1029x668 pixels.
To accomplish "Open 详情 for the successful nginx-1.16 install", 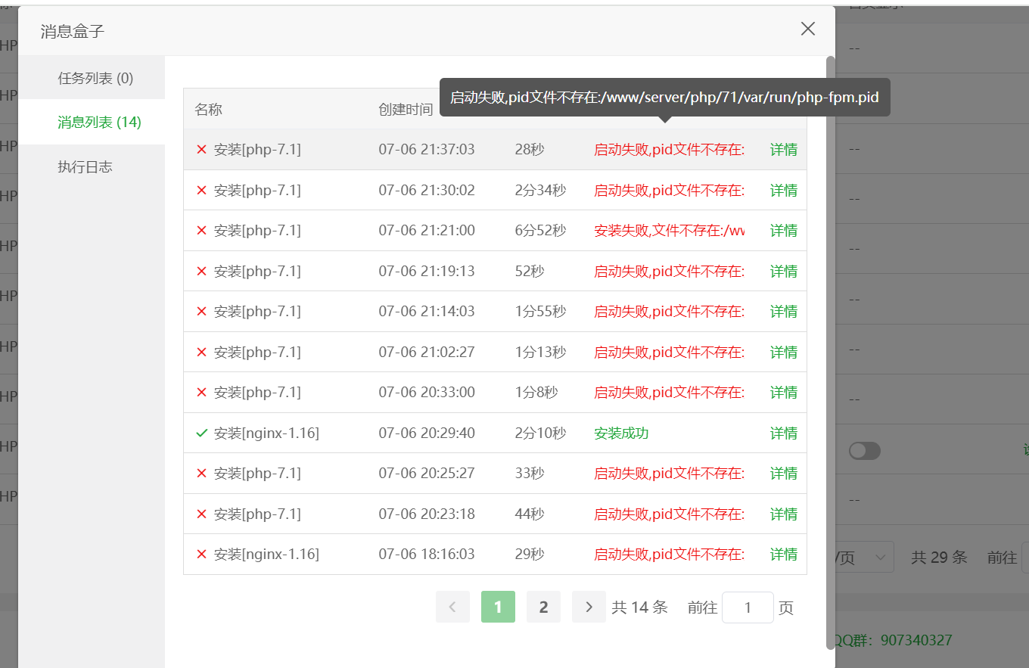I will point(783,433).
